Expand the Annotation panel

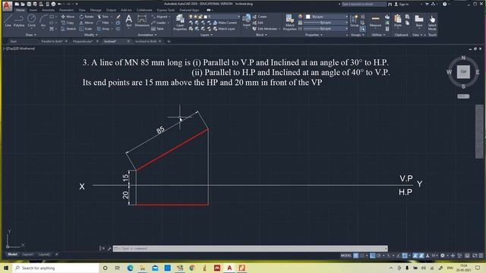147,35
